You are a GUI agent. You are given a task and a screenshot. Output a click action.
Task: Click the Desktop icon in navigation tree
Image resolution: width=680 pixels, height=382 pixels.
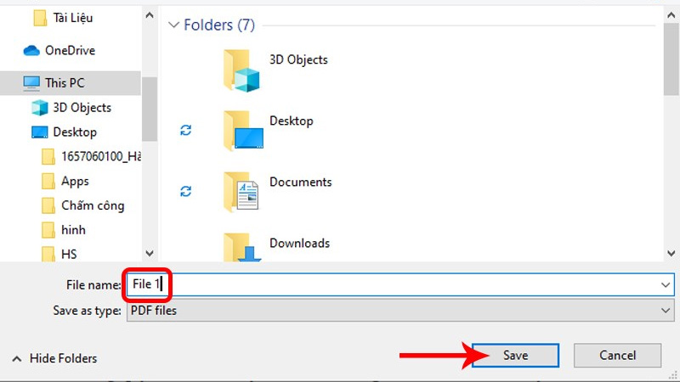coord(39,132)
